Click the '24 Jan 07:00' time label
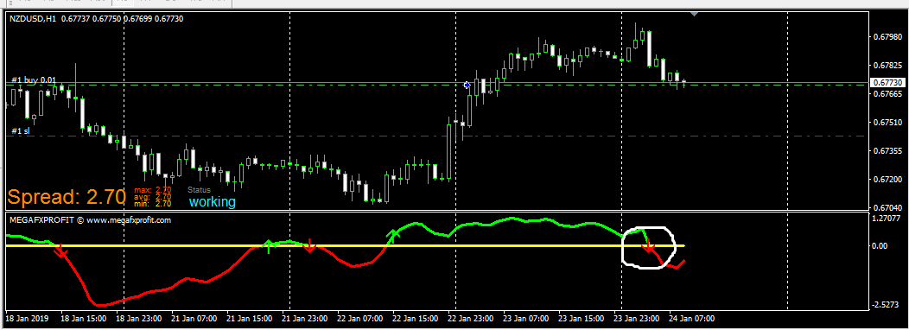 click(691, 319)
